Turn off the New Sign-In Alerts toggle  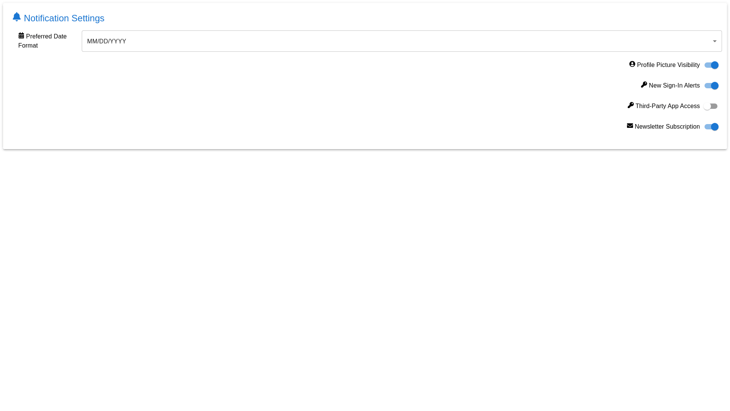click(711, 86)
